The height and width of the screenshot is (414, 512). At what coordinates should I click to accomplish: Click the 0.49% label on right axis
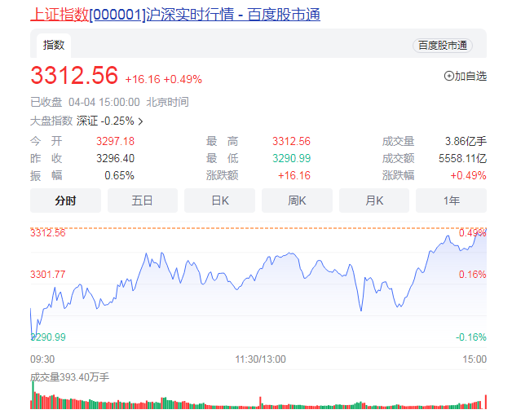[x=473, y=233]
